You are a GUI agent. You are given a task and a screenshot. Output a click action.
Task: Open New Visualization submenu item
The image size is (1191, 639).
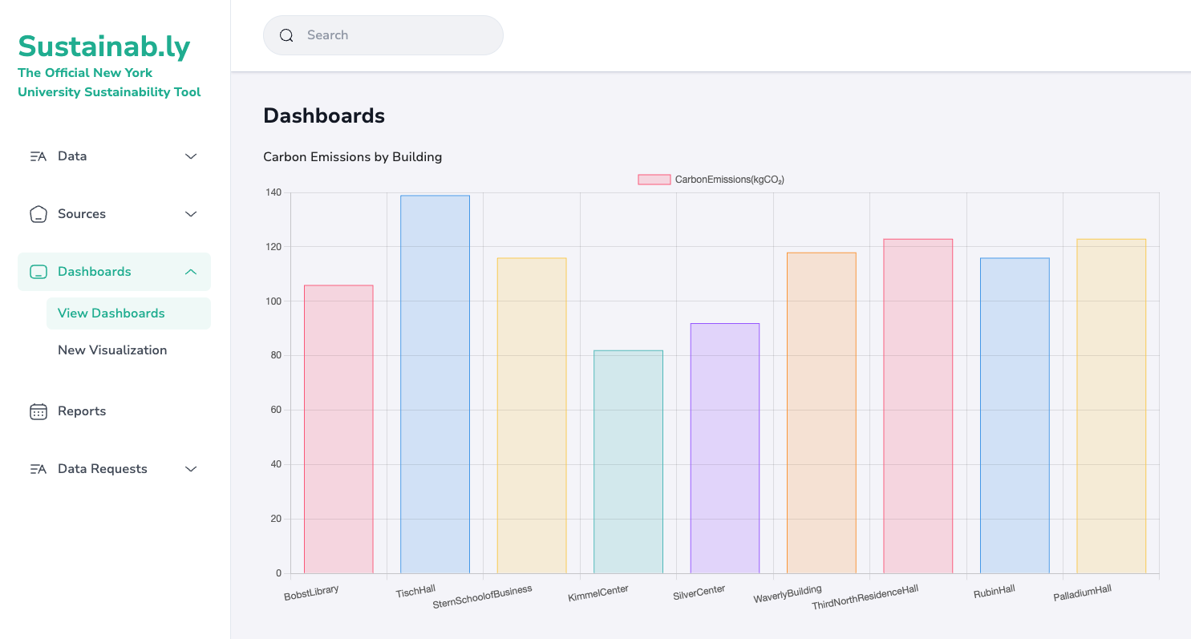(128, 350)
